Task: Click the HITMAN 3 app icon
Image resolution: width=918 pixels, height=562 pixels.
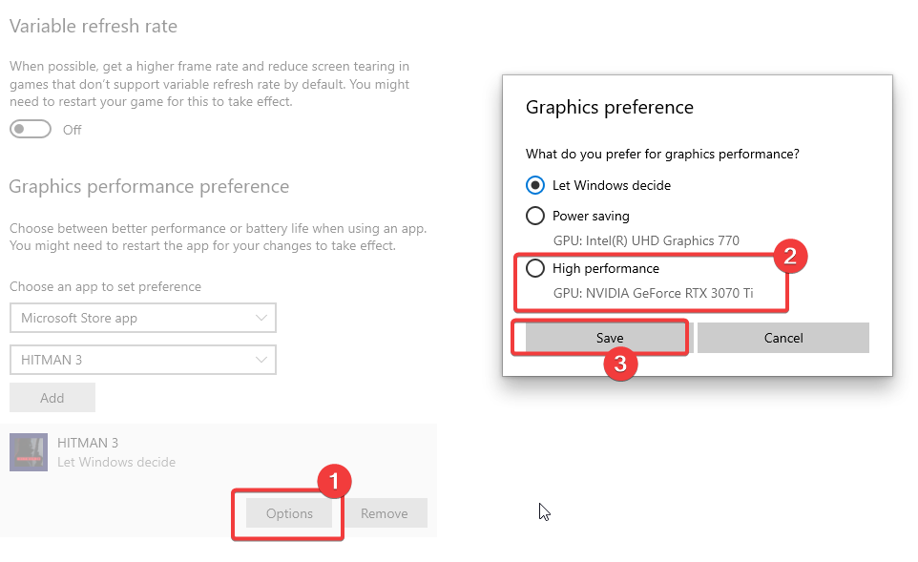Action: click(x=28, y=452)
